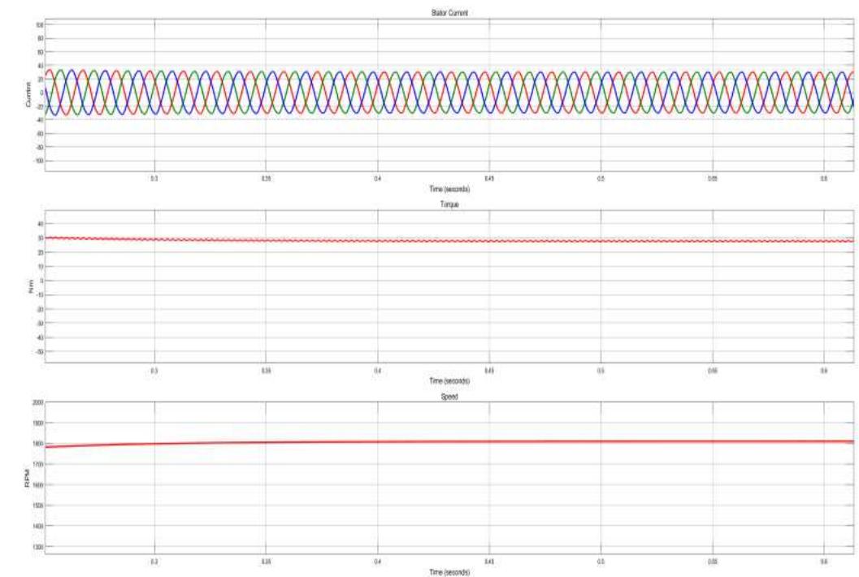Image resolution: width=859 pixels, height=577 pixels.
Task: Click the 1500 tick on RPM axis
Action: pyautogui.click(x=38, y=505)
